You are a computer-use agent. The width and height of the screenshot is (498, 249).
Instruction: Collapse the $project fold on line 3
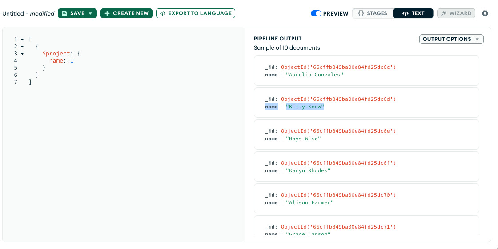click(22, 54)
